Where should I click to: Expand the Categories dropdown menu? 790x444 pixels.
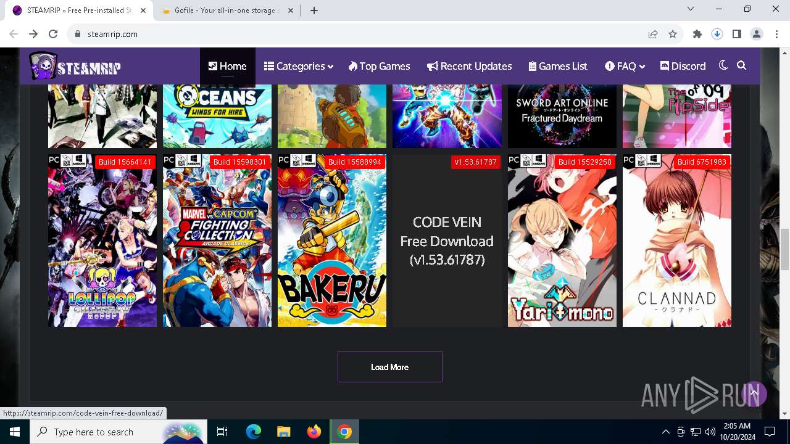click(299, 66)
